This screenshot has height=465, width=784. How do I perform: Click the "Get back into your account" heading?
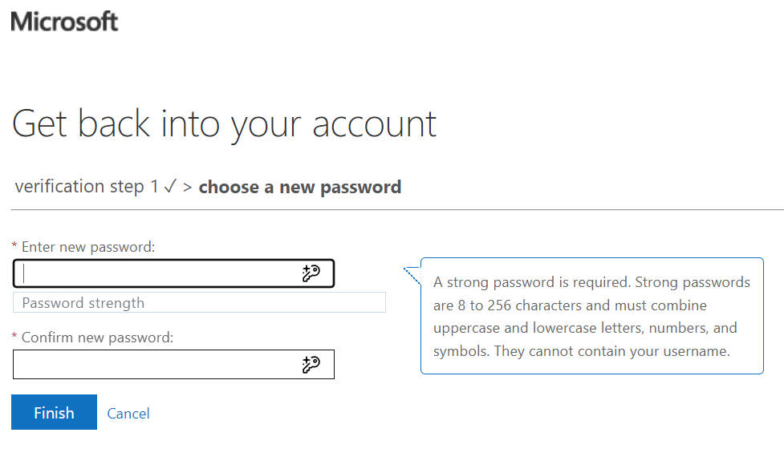pos(225,124)
